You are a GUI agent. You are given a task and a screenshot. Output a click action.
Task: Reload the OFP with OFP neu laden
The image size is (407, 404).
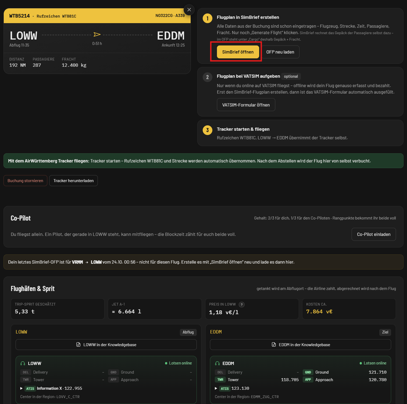(x=280, y=52)
